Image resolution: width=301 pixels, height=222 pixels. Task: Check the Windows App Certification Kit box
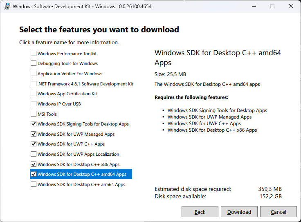click(34, 94)
